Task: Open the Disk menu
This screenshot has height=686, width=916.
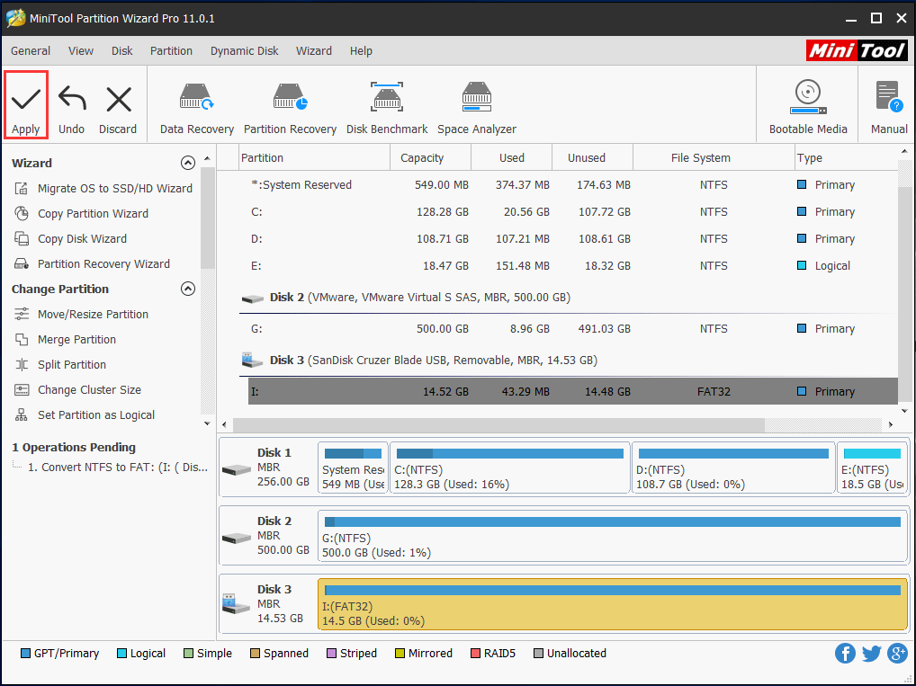Action: point(122,50)
